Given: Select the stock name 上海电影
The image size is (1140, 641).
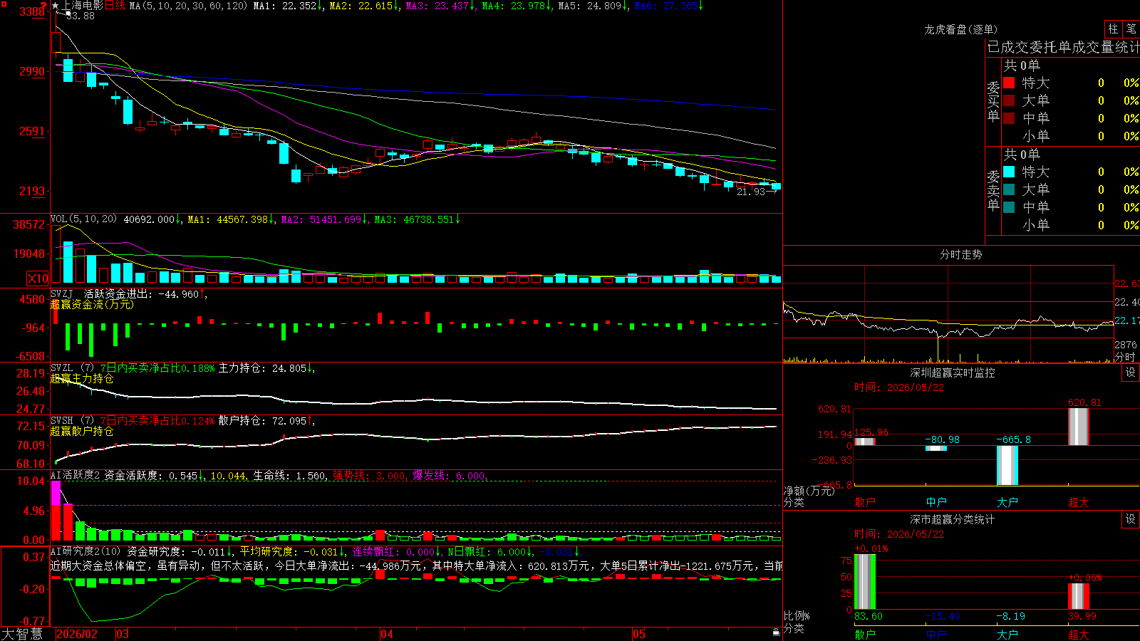Looking at the screenshot, I should [82, 6].
